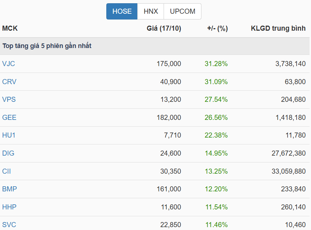Screen dimensions: 311x230
Task: Click the DIG stock link
Action: (8, 153)
